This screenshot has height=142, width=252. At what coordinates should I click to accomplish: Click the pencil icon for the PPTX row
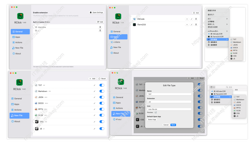click(x=94, y=109)
